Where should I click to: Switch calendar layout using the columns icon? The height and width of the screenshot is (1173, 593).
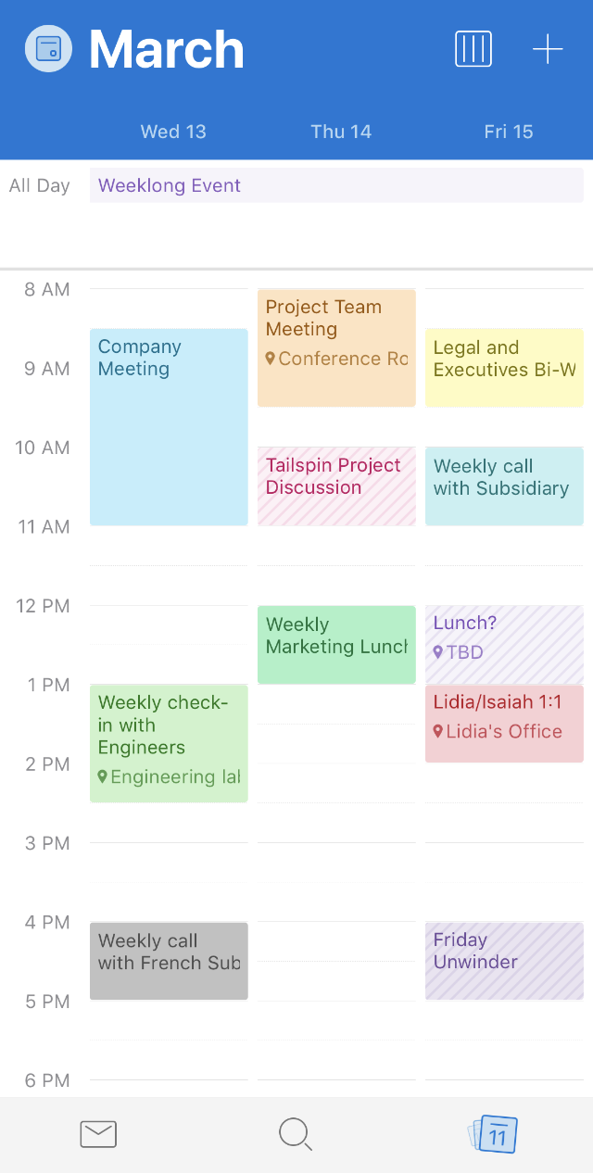coord(473,49)
